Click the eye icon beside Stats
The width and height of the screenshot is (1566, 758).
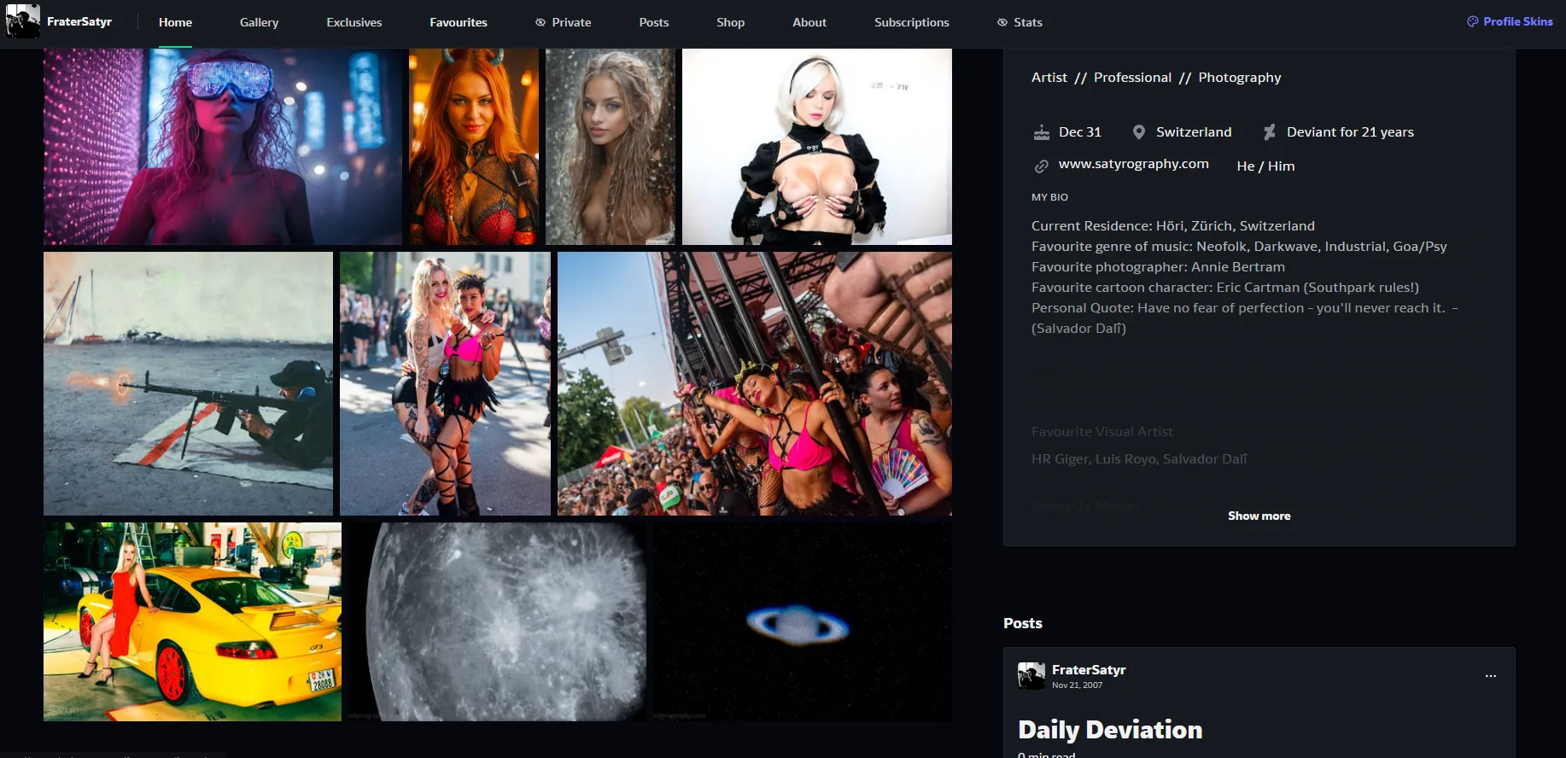[x=1002, y=22]
